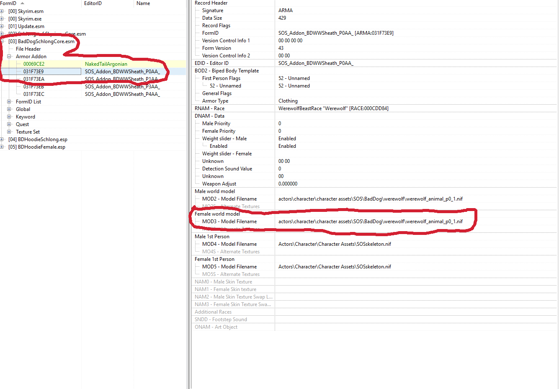
Task: Select the Weight slider - Female label
Action: tap(227, 154)
